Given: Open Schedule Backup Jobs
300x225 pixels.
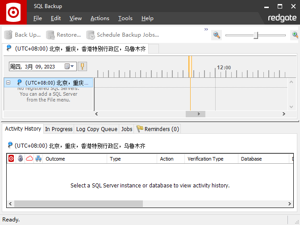Looking at the screenshot, I should pos(122,35).
